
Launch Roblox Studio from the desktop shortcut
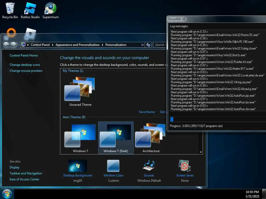pos(30,10)
